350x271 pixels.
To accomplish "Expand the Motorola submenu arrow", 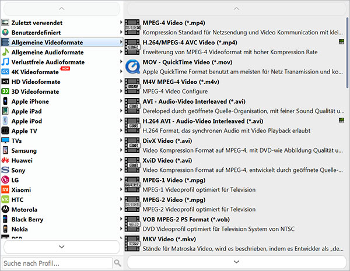I will (121, 209).
